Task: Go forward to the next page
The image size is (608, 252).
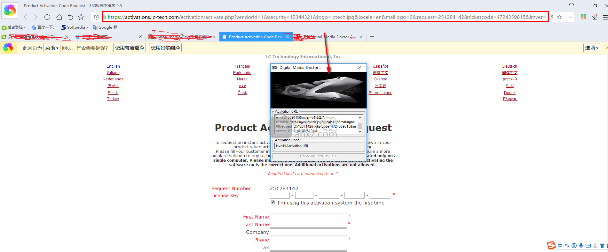Action: (x=36, y=17)
